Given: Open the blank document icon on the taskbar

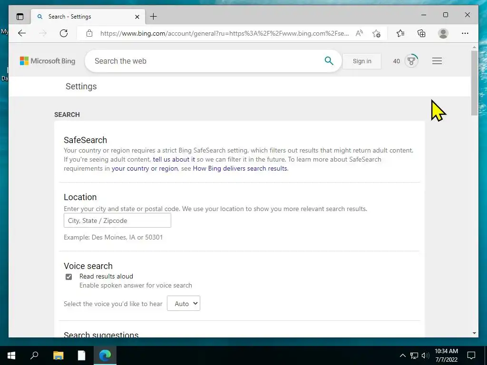Looking at the screenshot, I should 81,355.
